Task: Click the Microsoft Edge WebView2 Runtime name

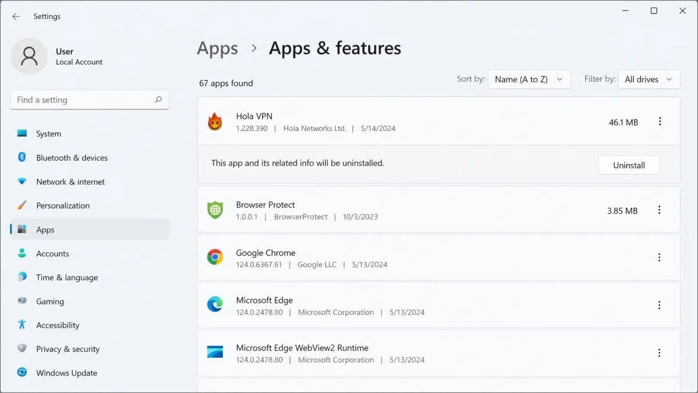Action: coord(302,347)
